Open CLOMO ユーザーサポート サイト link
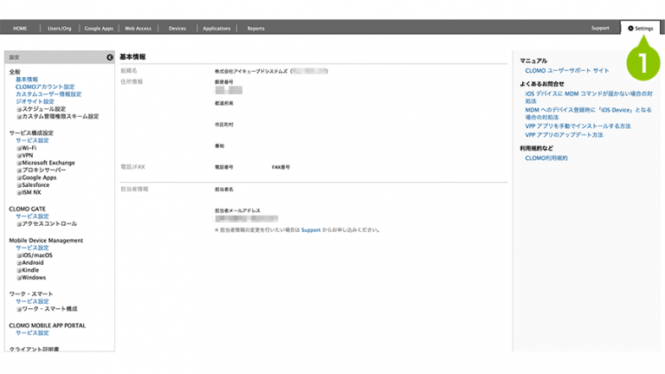Viewport: 665px width, 374px height. (566, 70)
